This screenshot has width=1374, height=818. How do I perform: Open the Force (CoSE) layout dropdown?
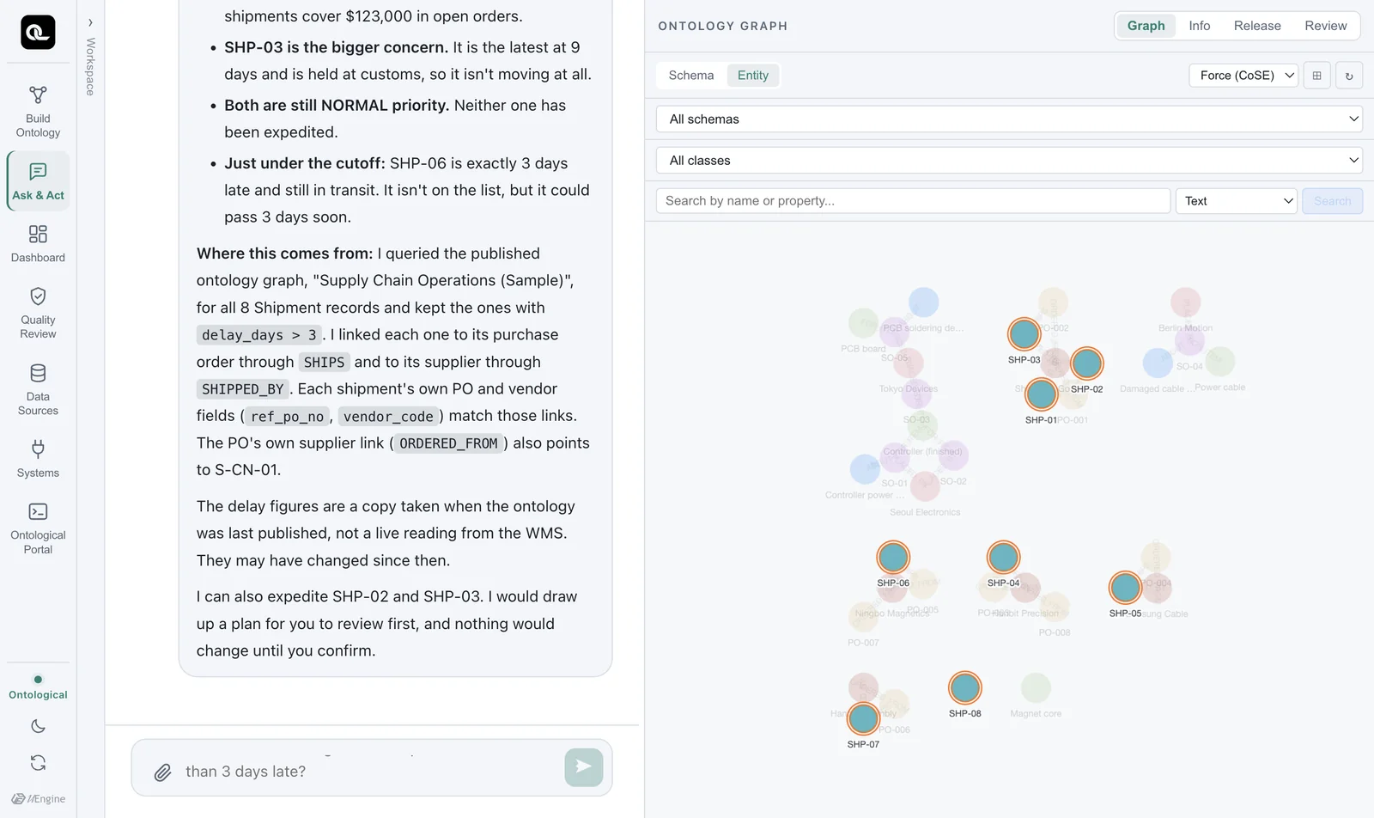(1243, 76)
